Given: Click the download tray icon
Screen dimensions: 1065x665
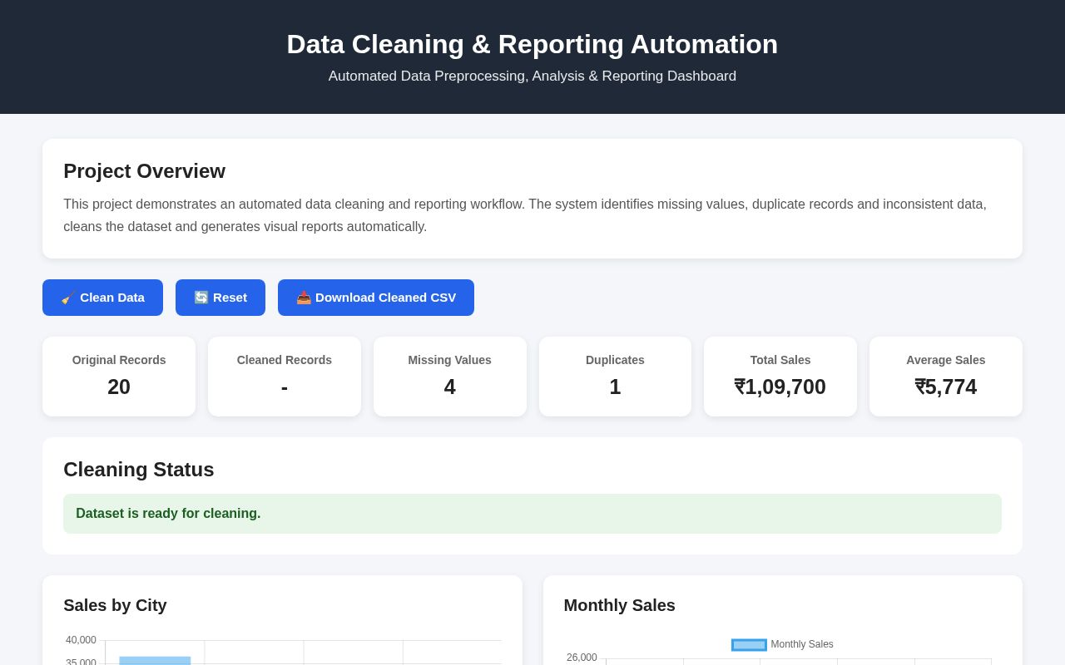Looking at the screenshot, I should (x=304, y=298).
